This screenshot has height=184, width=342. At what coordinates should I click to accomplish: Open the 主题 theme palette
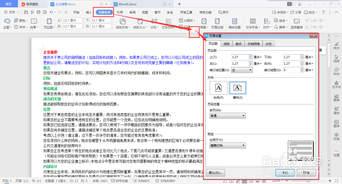click(x=7, y=24)
